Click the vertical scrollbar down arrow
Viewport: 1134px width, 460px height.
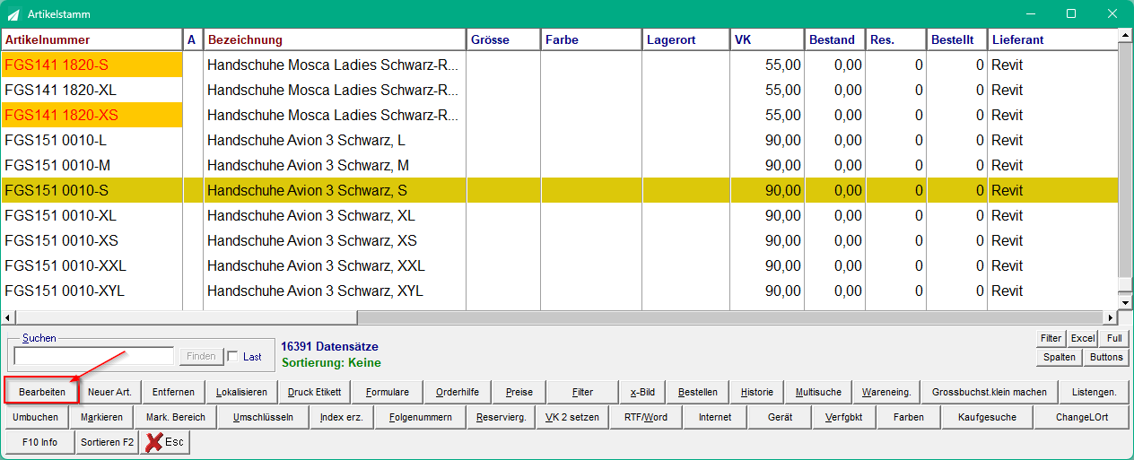pos(1124,302)
